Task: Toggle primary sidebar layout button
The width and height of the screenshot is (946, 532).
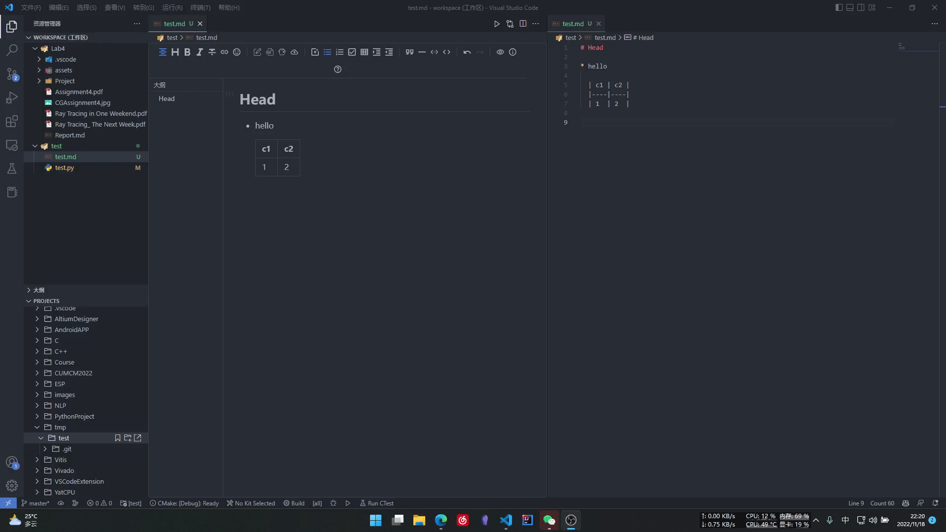Action: click(839, 7)
